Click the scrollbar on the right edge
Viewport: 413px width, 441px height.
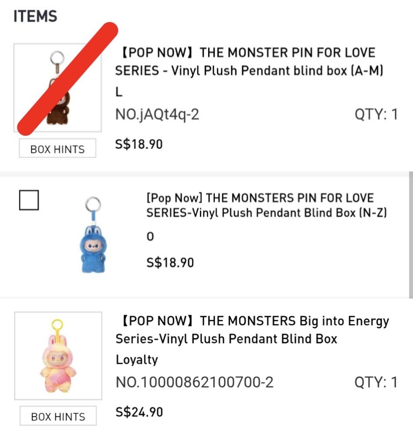coord(410,235)
